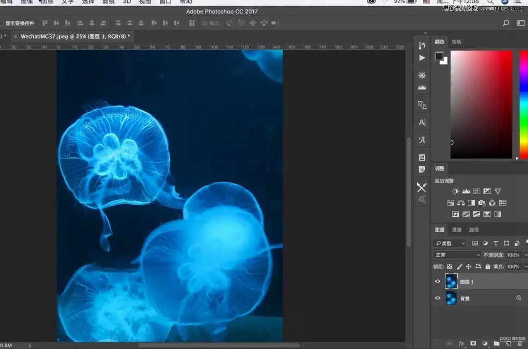Open the workspace switcher icon
Image resolution: width=528 pixels, height=349 pixels.
point(521,23)
